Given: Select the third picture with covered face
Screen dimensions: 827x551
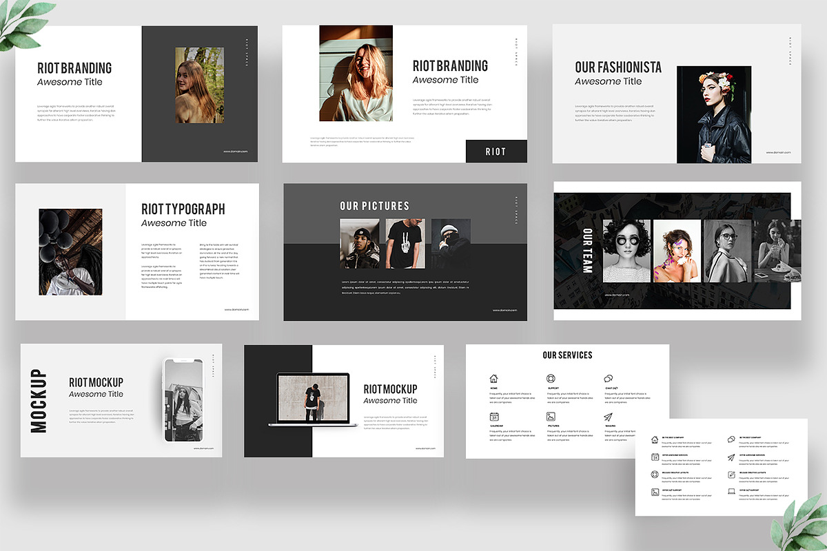Looking at the screenshot, I should pyautogui.click(x=451, y=244).
